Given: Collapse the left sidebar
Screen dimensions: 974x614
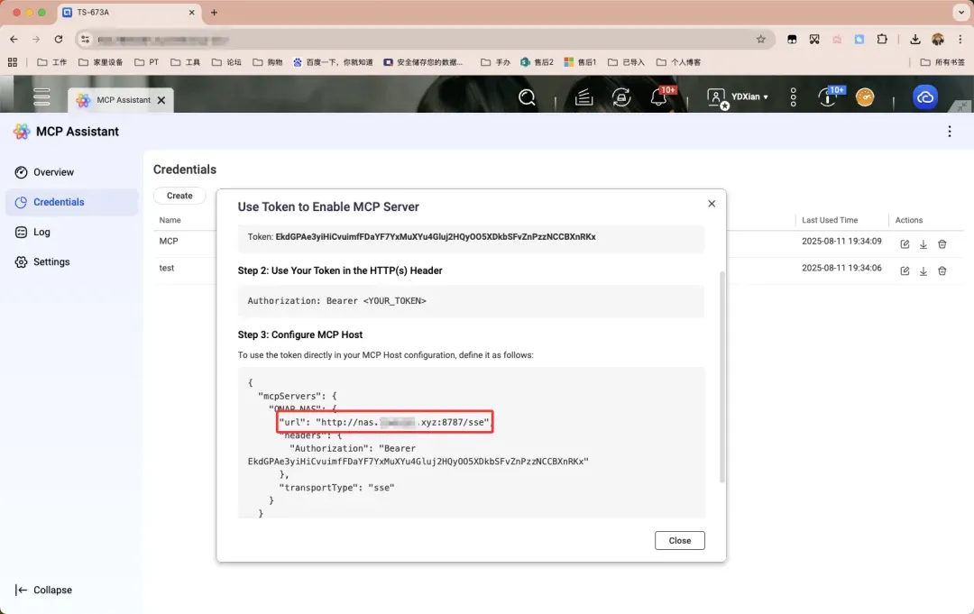Looking at the screenshot, I should [x=44, y=590].
